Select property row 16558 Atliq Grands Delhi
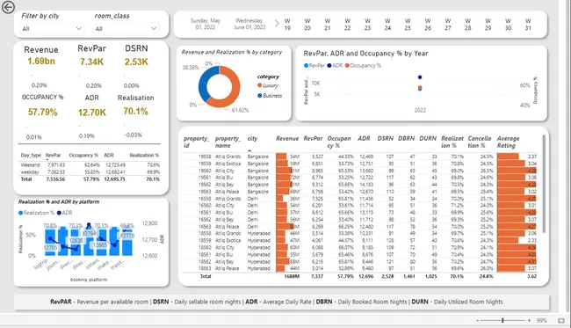The width and height of the screenshot is (571, 328). 359,199
